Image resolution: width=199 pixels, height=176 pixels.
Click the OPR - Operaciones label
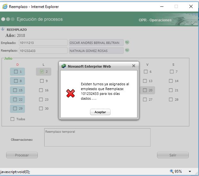(155, 20)
